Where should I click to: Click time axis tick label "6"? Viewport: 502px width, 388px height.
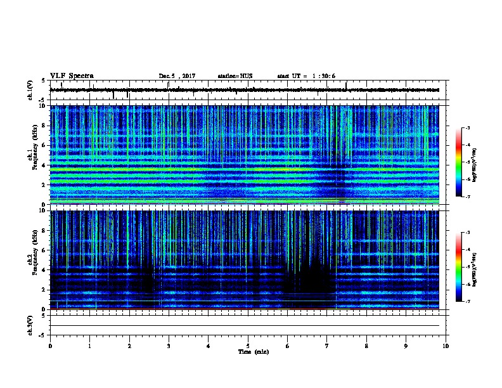[288, 346]
